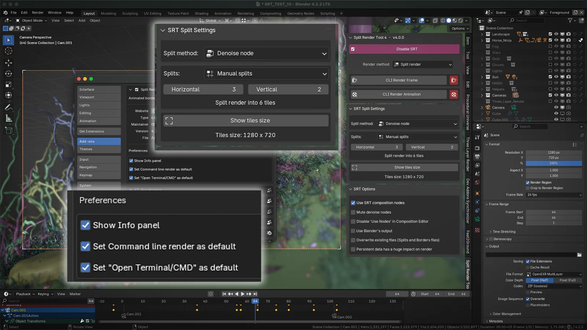Image resolution: width=587 pixels, height=330 pixels.
Task: Select the Rotate tool in the toolbar
Action: click(x=8, y=73)
